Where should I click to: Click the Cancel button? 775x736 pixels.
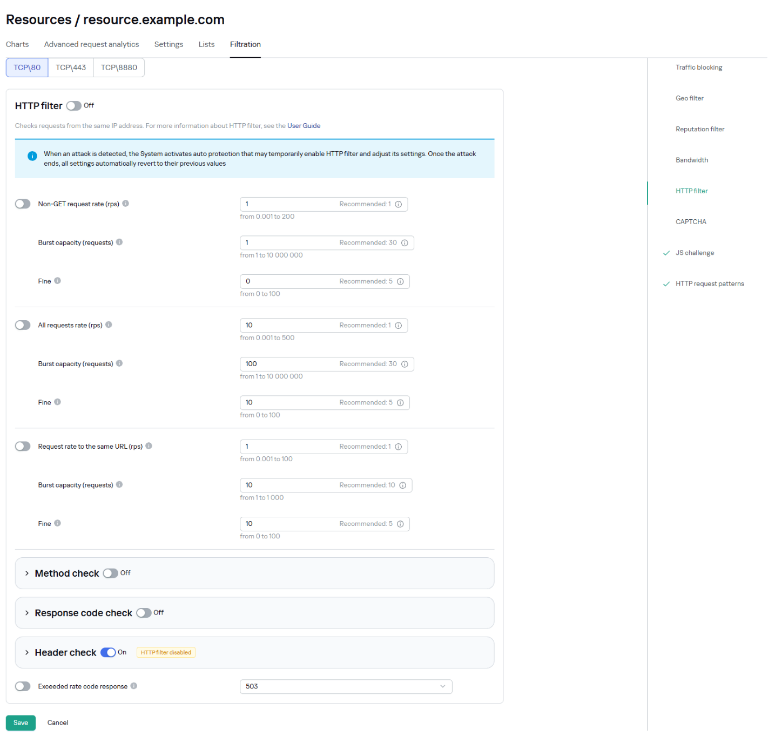58,723
